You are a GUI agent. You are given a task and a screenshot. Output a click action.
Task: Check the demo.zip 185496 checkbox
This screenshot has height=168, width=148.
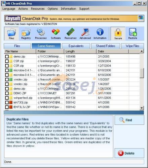(x=7, y=57)
